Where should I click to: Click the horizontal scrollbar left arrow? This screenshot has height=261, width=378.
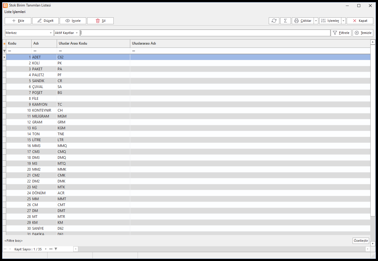pos(76,249)
